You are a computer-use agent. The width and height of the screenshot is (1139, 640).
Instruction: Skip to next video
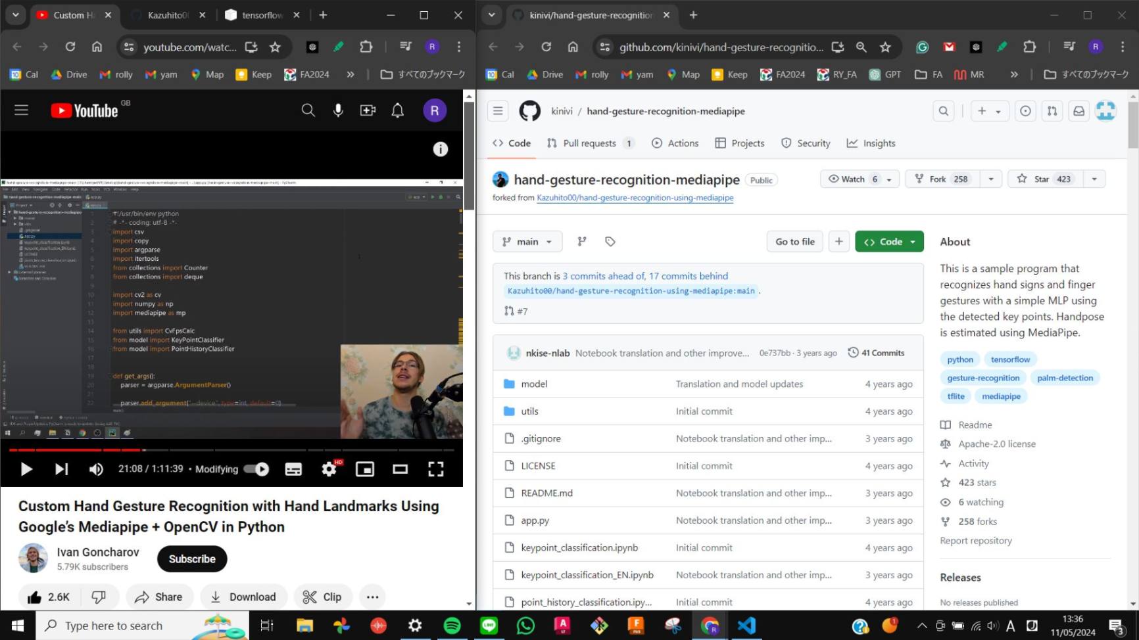pyautogui.click(x=61, y=469)
